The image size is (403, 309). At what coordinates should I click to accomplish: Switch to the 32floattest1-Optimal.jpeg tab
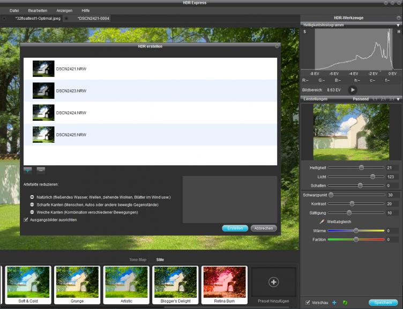point(38,19)
